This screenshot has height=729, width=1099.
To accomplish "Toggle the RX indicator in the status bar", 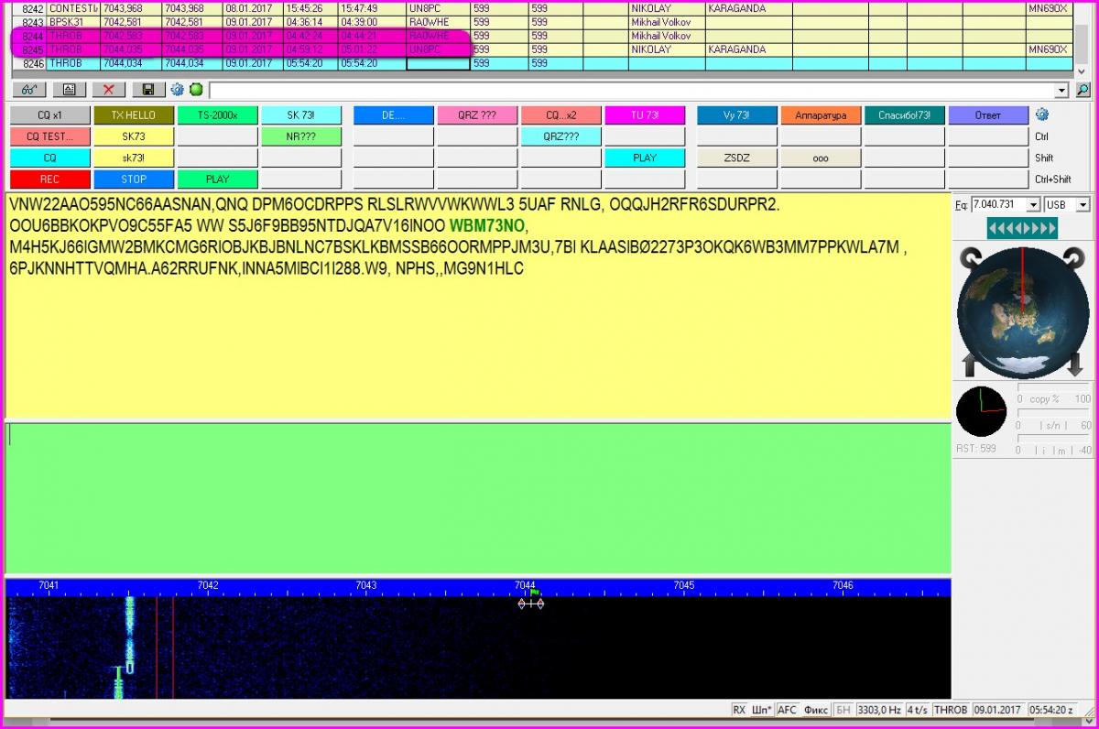I will tap(739, 710).
